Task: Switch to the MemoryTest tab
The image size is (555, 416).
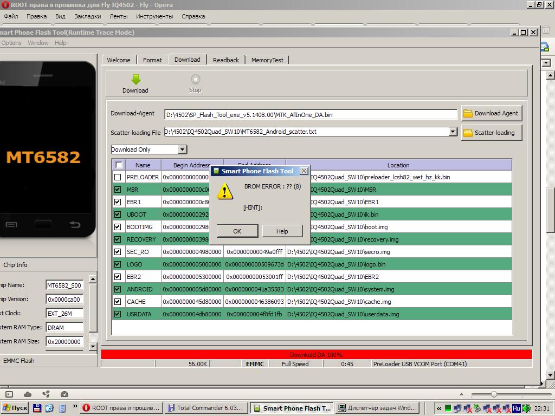Action: [267, 60]
